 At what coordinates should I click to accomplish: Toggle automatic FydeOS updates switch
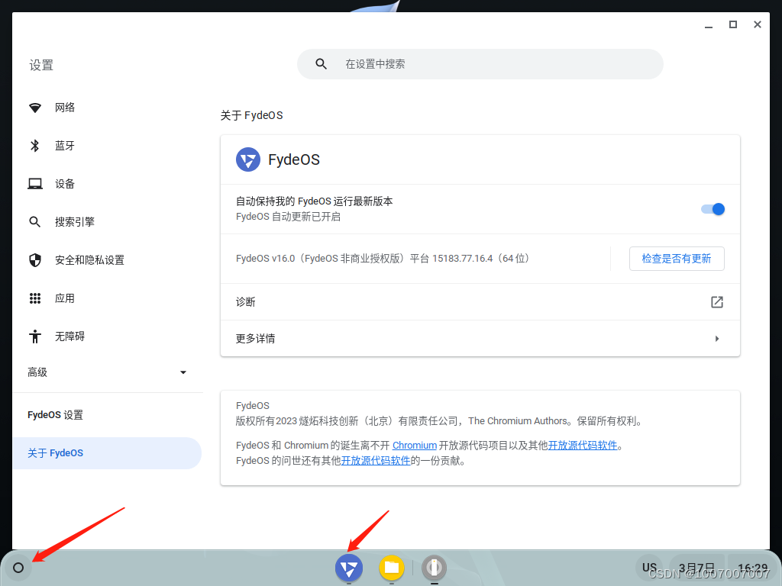(x=713, y=209)
